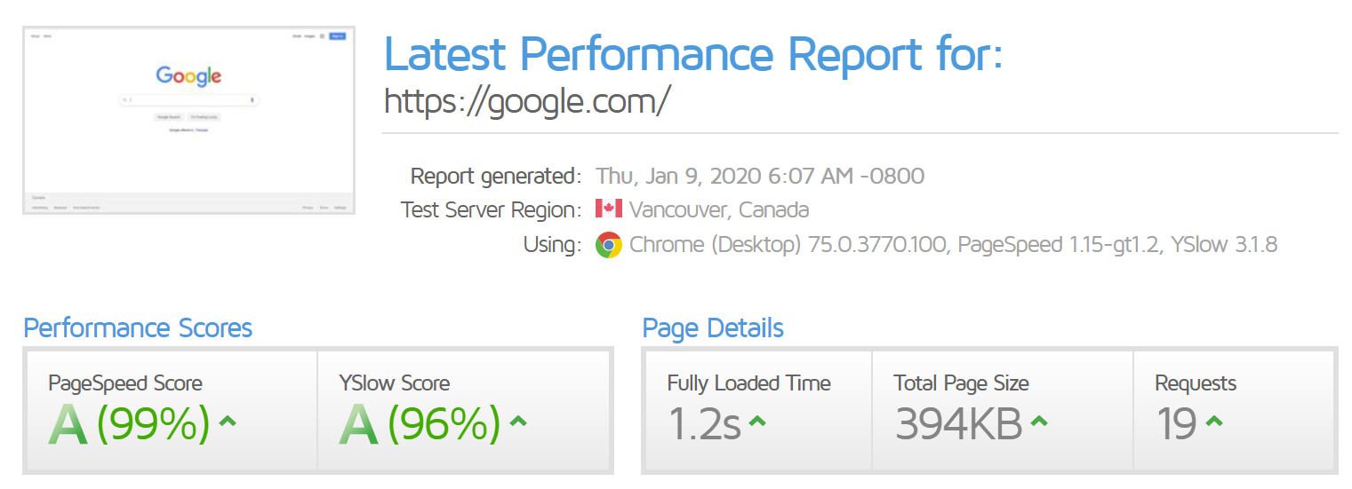Select the Performance Scores section heading

138,328
